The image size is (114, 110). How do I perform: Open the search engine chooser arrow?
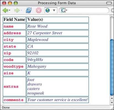point(67,10)
